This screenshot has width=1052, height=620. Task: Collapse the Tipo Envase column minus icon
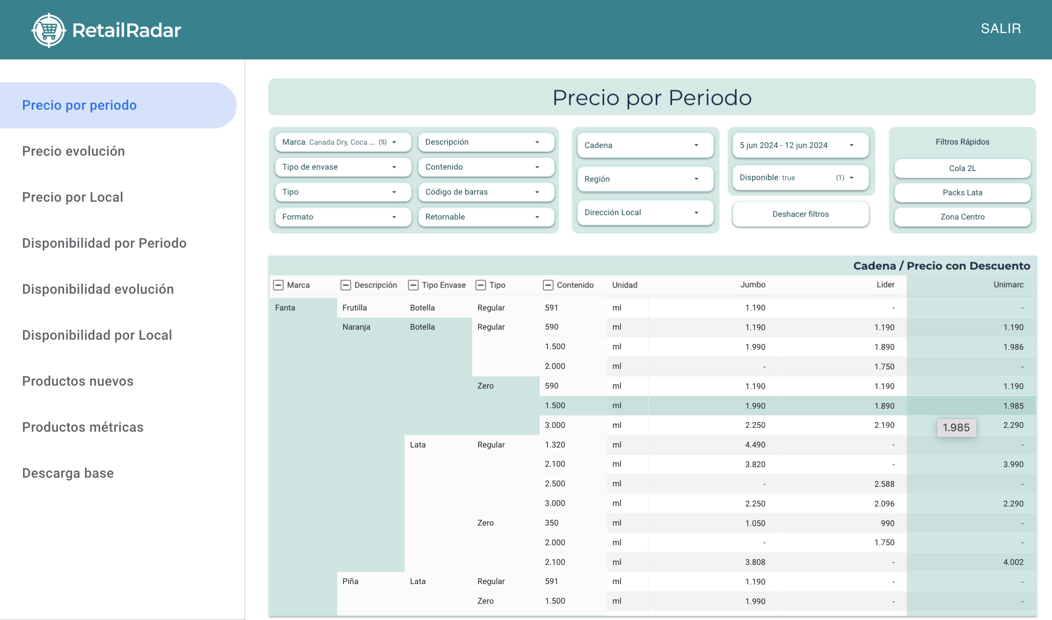[413, 285]
